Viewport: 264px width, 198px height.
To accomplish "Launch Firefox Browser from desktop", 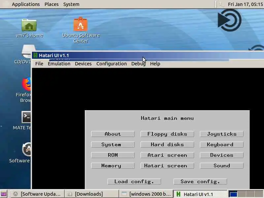I will pyautogui.click(x=27, y=84).
